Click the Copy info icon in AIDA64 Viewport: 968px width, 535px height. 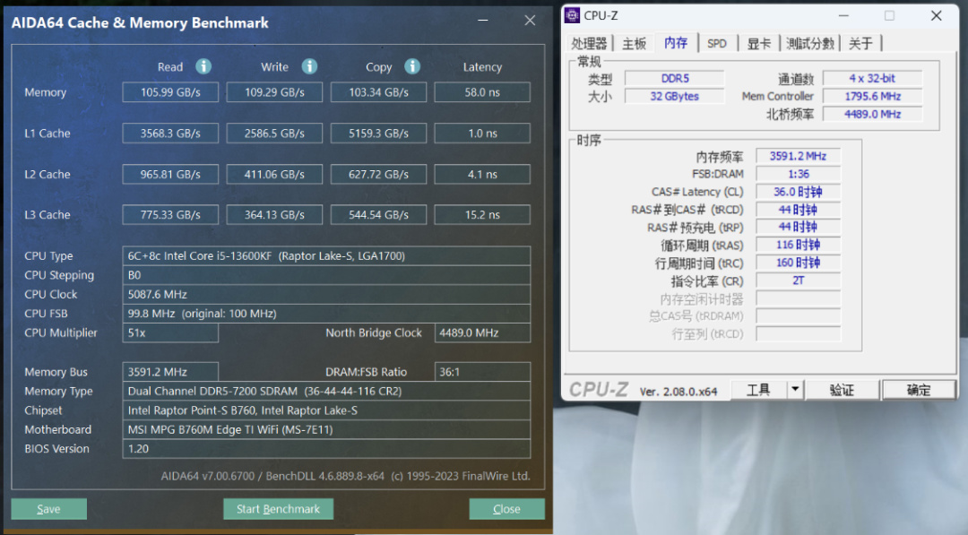412,66
